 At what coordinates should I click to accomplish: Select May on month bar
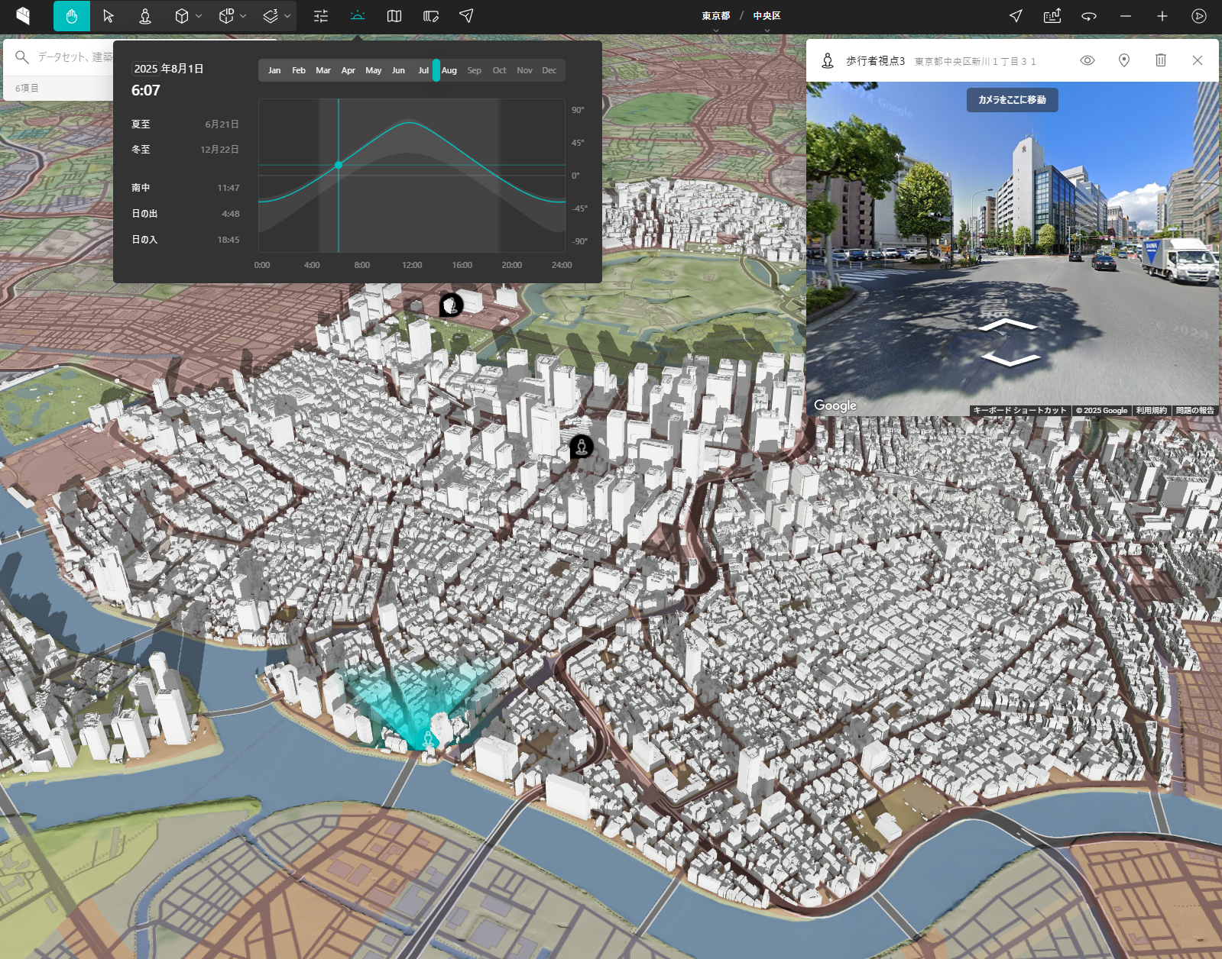tap(374, 70)
